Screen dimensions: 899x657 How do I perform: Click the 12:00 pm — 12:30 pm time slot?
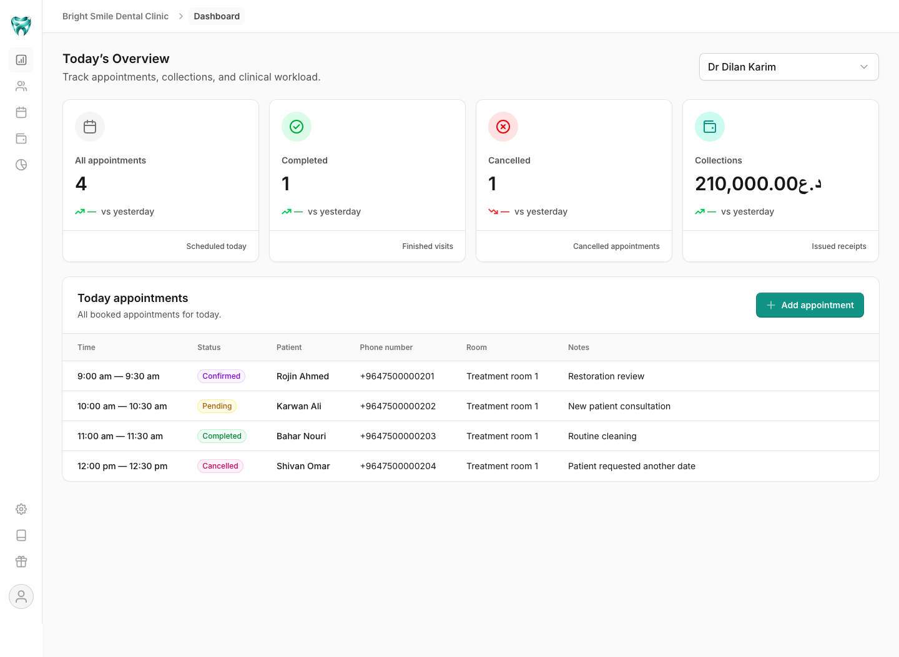pyautogui.click(x=122, y=466)
